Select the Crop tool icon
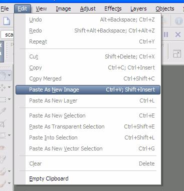This screenshot has width=184, height=191. [3, 123]
